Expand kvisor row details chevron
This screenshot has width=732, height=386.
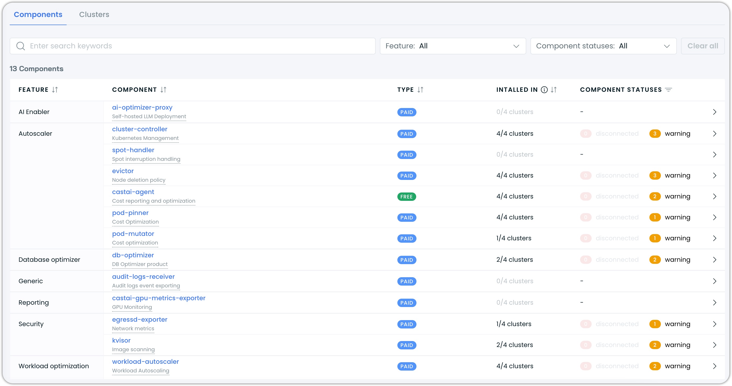click(x=714, y=345)
